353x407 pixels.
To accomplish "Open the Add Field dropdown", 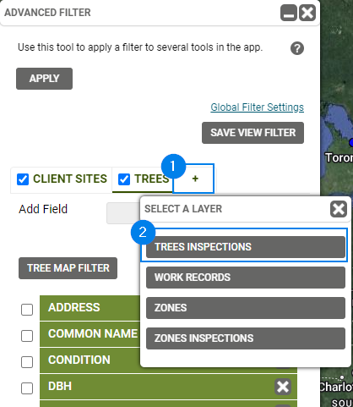I will point(123,213).
